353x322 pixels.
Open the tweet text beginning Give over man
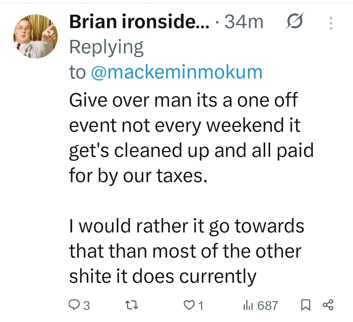[191, 138]
